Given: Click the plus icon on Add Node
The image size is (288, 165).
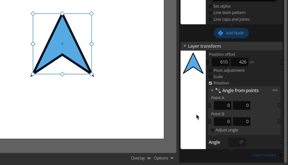Looking at the screenshot, I should 220,33.
